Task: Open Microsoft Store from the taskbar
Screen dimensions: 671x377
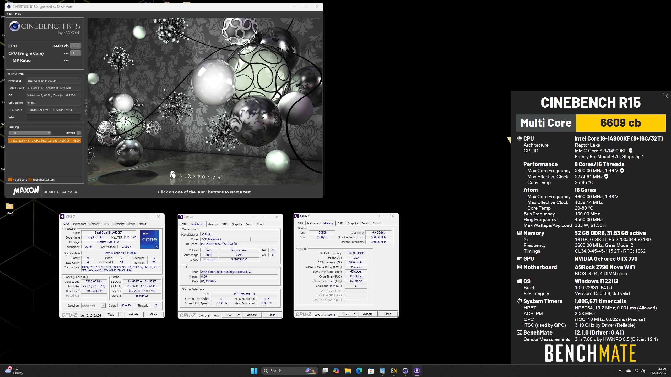Action: (371, 370)
